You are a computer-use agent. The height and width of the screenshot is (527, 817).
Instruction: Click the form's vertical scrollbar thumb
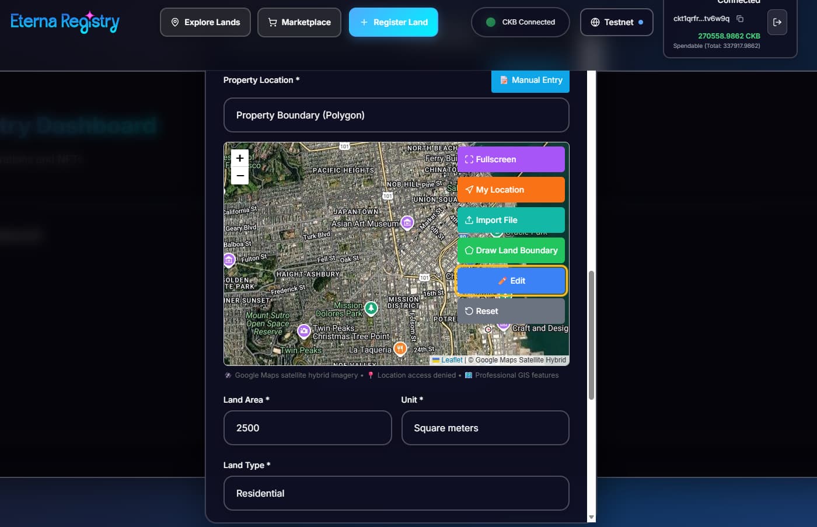click(x=591, y=336)
